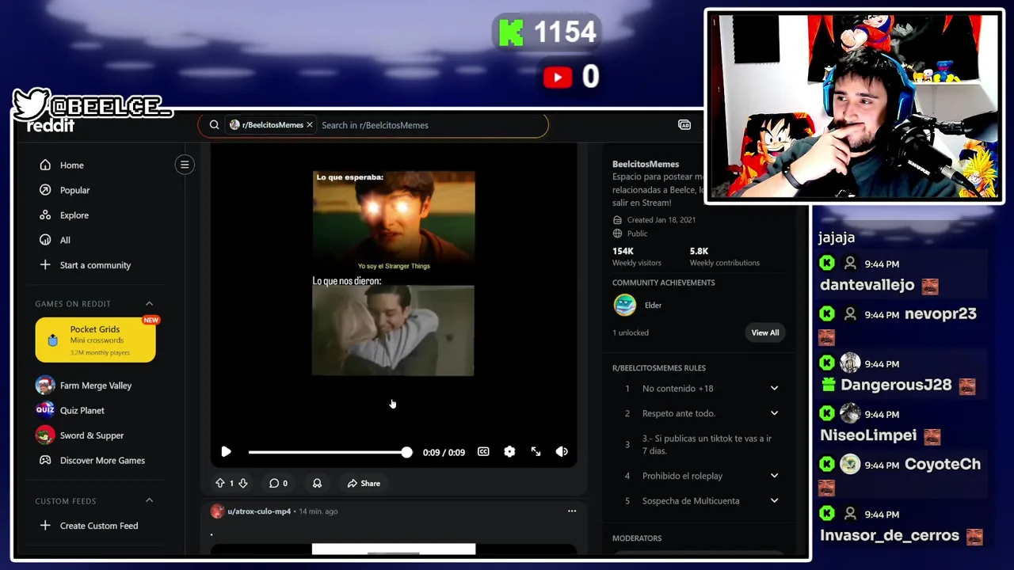The width and height of the screenshot is (1014, 570).
Task: Click the search magnifier icon
Action: pos(214,125)
